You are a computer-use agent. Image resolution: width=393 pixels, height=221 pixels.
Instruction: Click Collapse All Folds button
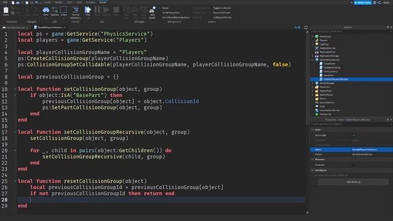[222, 18]
